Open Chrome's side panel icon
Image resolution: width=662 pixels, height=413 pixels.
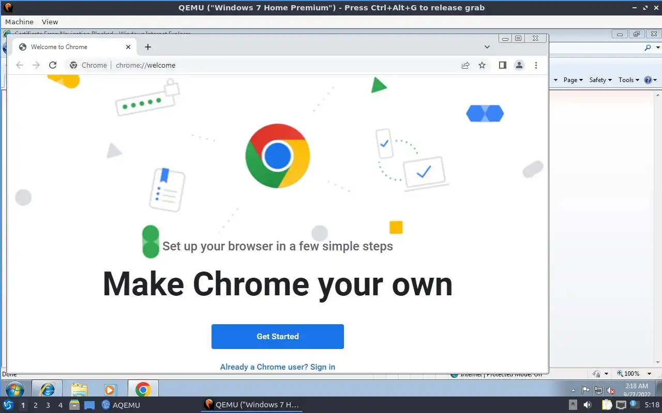point(502,65)
